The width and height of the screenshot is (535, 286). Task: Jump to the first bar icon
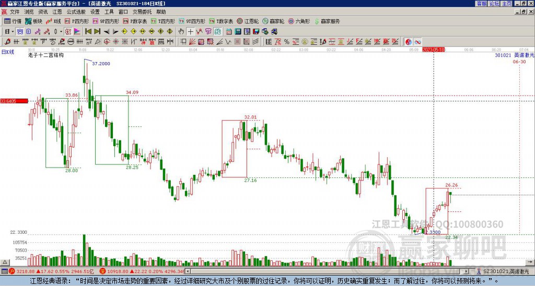(x=88, y=32)
